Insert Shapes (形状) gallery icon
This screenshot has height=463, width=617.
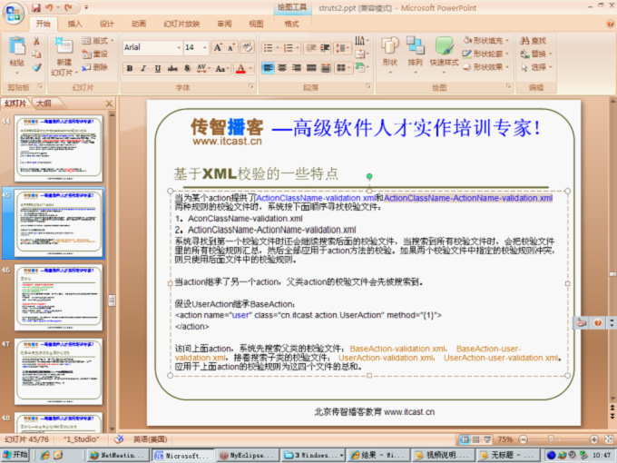point(390,45)
